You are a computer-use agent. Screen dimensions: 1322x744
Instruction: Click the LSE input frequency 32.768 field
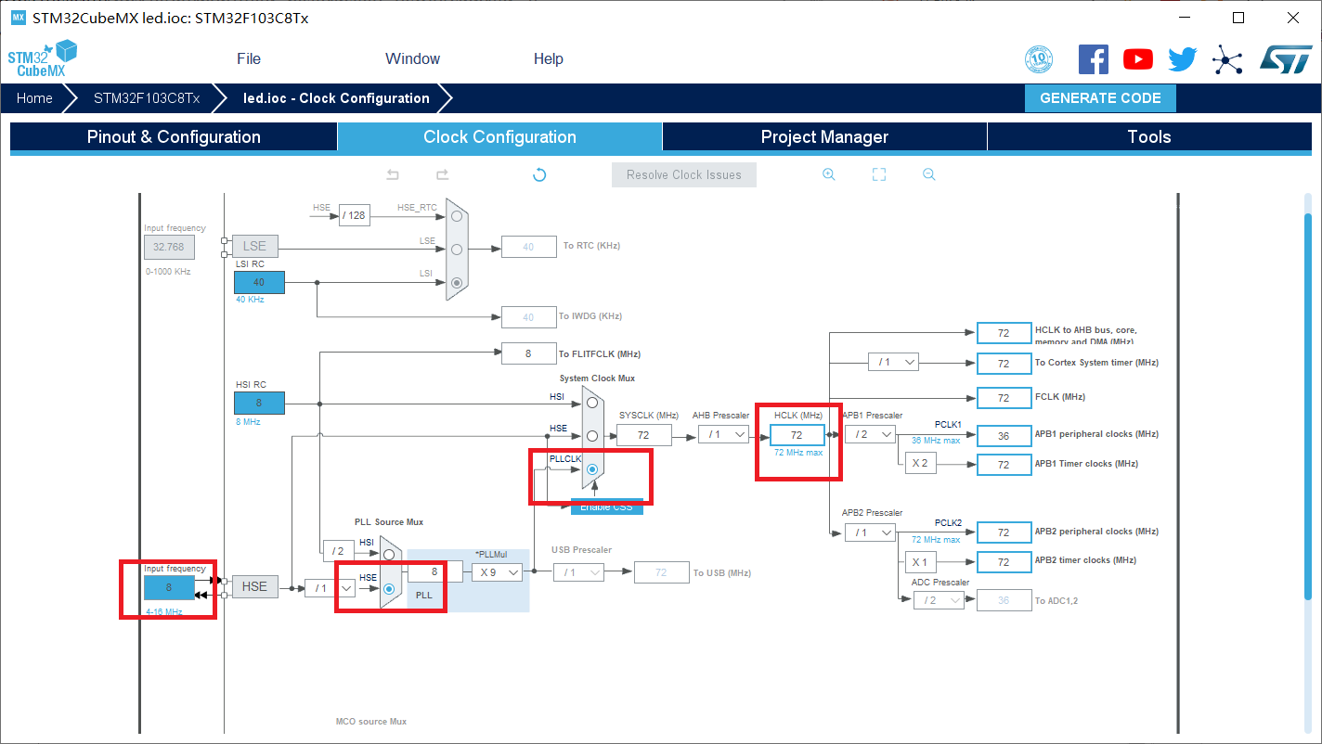point(169,247)
